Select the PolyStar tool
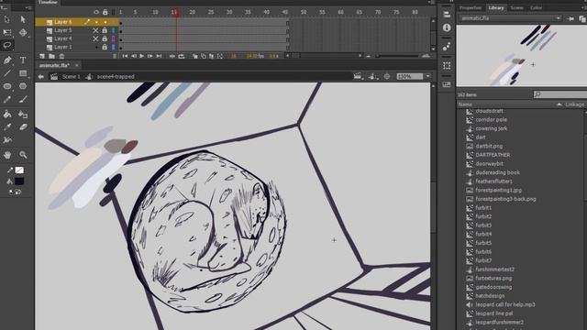Image resolution: width=587 pixels, height=330 pixels. 23,86
